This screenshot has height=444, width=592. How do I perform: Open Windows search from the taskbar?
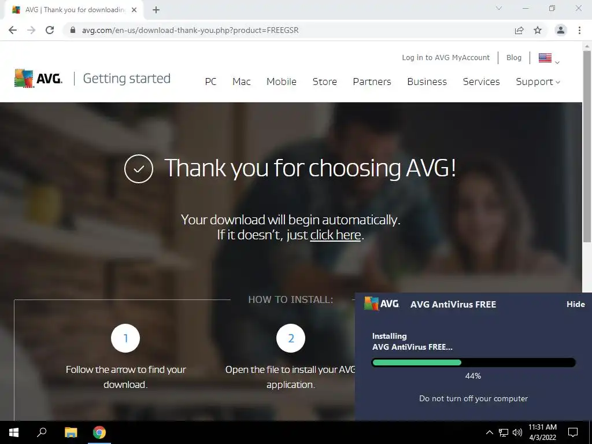(42, 432)
